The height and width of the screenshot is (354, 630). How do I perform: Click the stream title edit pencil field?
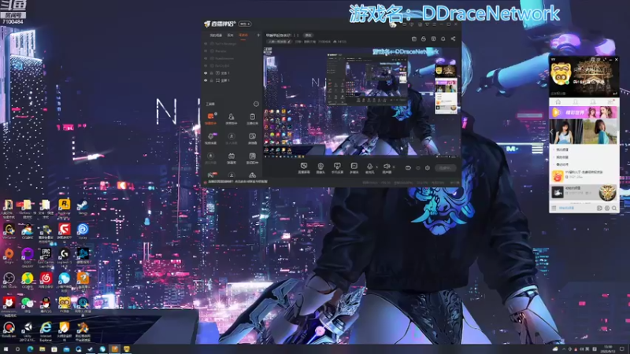279,42
